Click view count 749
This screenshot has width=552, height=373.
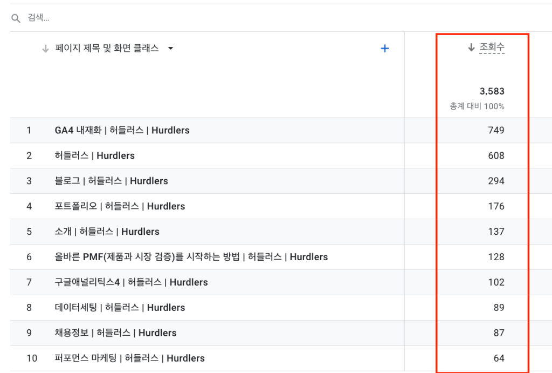(x=496, y=130)
